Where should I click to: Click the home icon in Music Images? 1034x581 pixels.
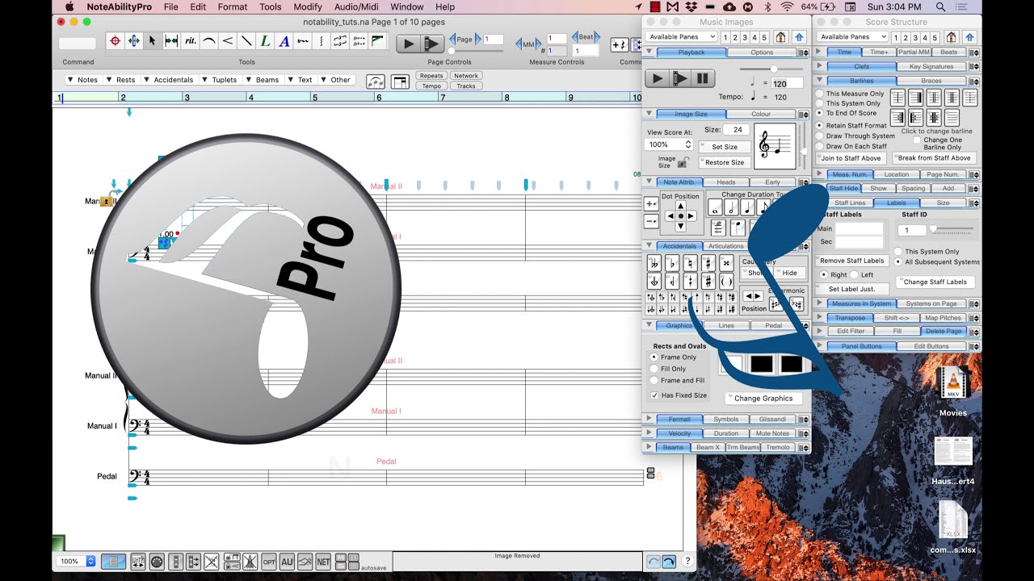tap(780, 37)
